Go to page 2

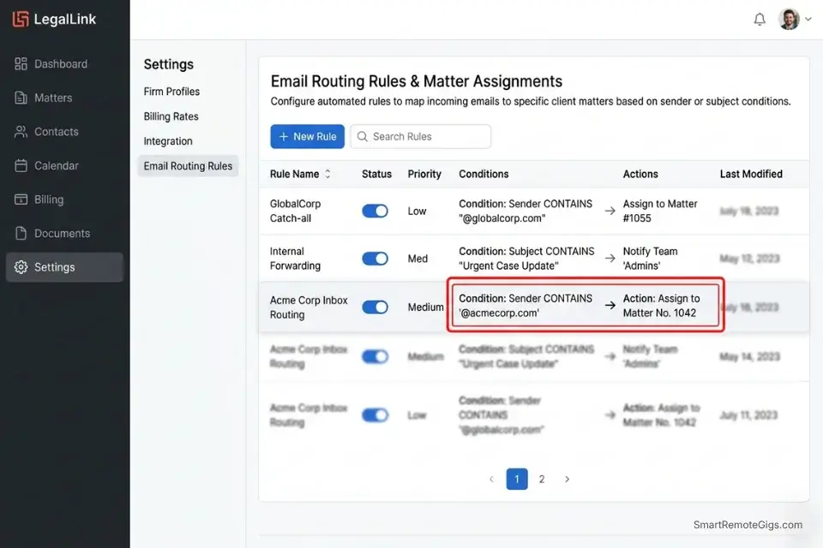542,479
